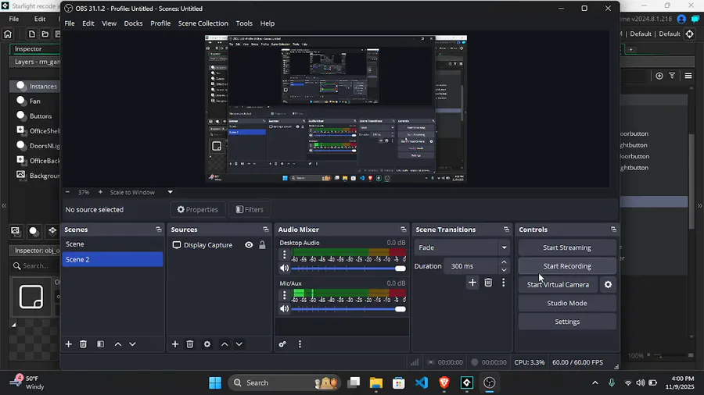
Task: Zoom in preview with plus icon
Action: pyautogui.click(x=100, y=192)
